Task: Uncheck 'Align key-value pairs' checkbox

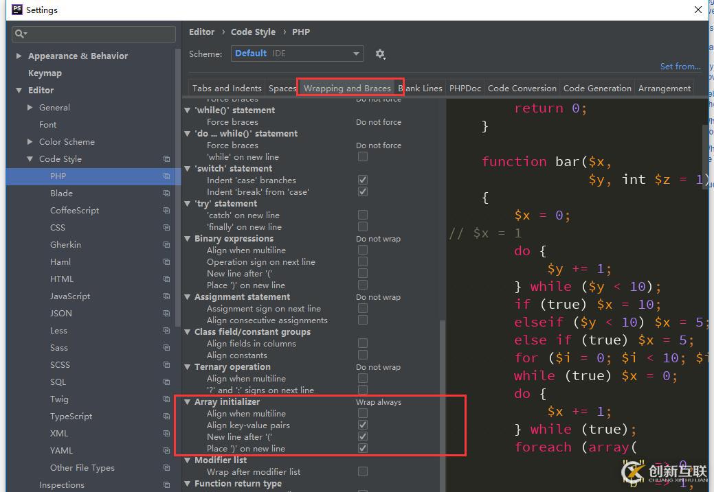Action: (x=363, y=425)
